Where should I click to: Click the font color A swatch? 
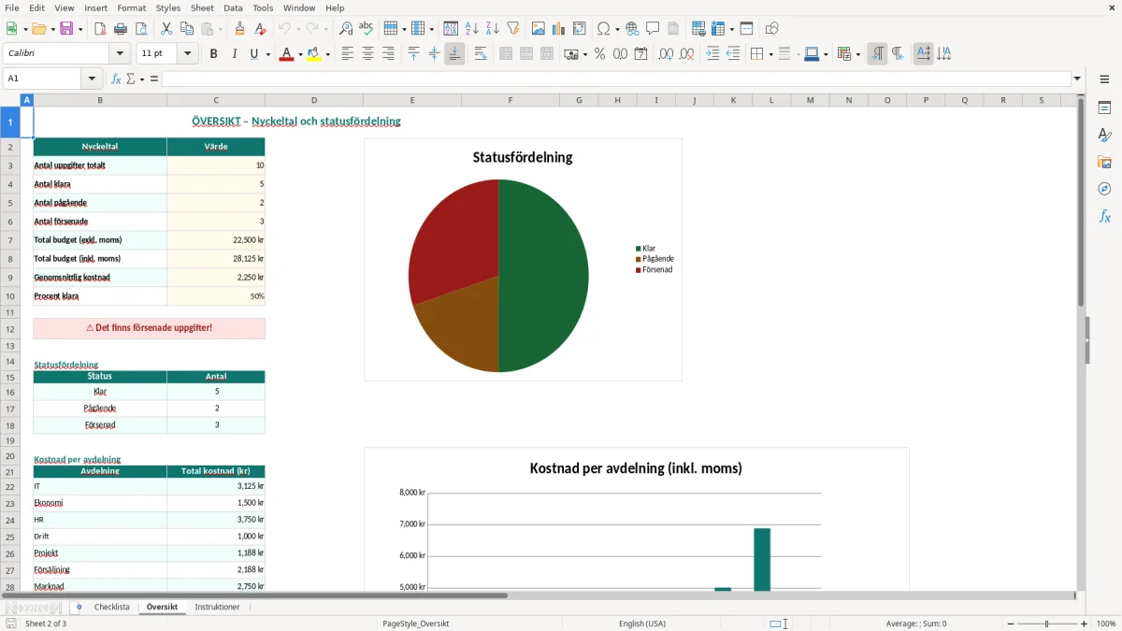(x=286, y=54)
